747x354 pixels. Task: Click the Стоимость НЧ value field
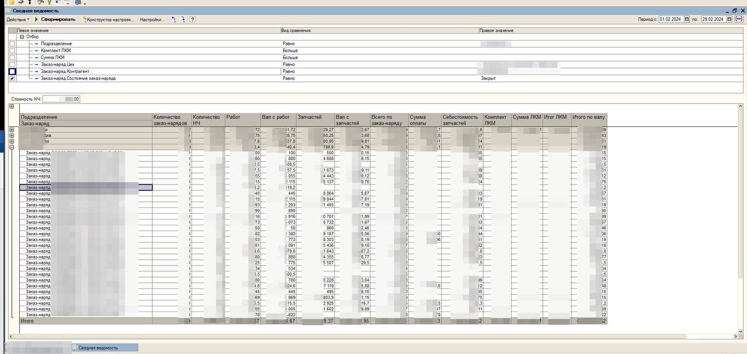pyautogui.click(x=61, y=99)
